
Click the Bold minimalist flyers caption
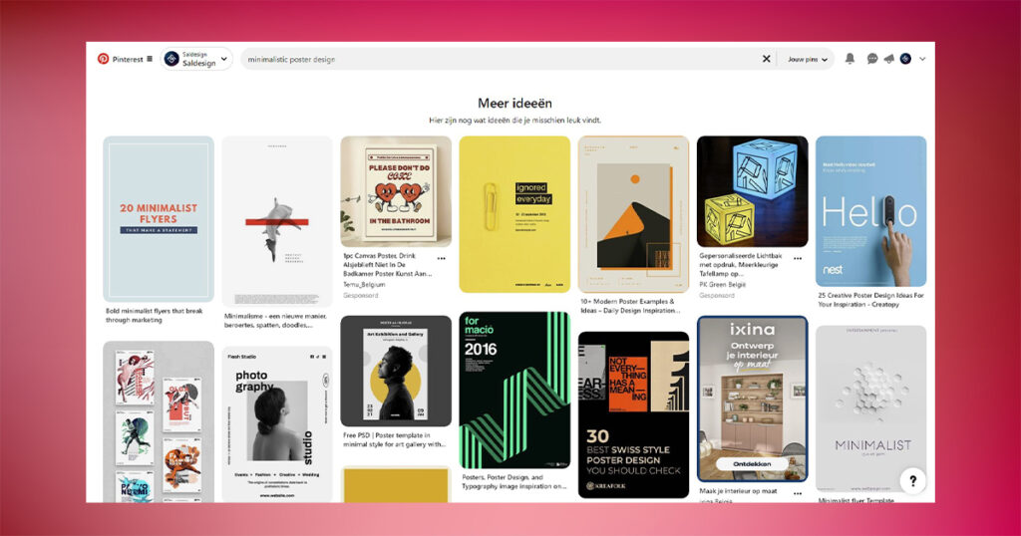[x=154, y=316]
